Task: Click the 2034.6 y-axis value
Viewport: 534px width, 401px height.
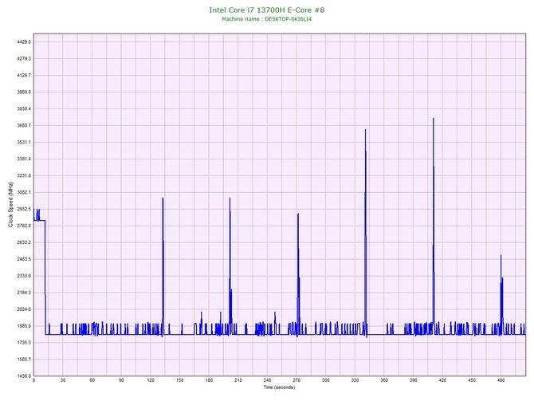Action: click(24, 309)
